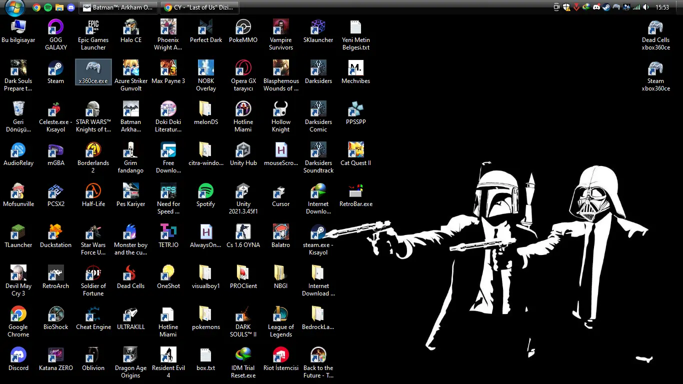Open the Mechvibes desktop icon
The width and height of the screenshot is (683, 384).
(356, 72)
